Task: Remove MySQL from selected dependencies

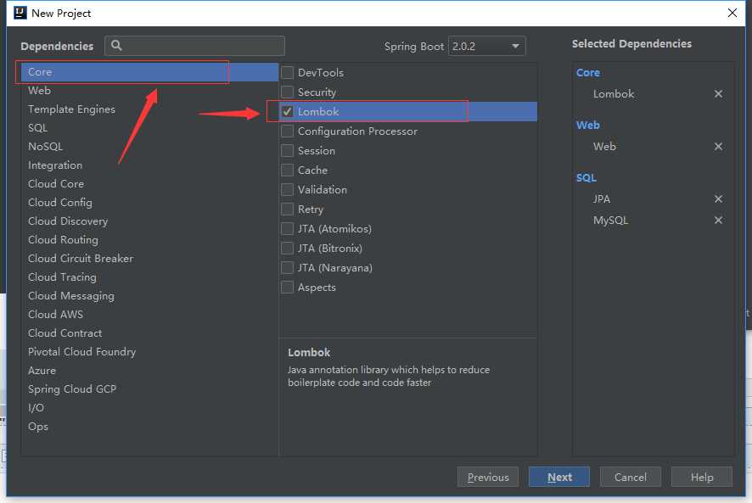Action: pyautogui.click(x=718, y=220)
